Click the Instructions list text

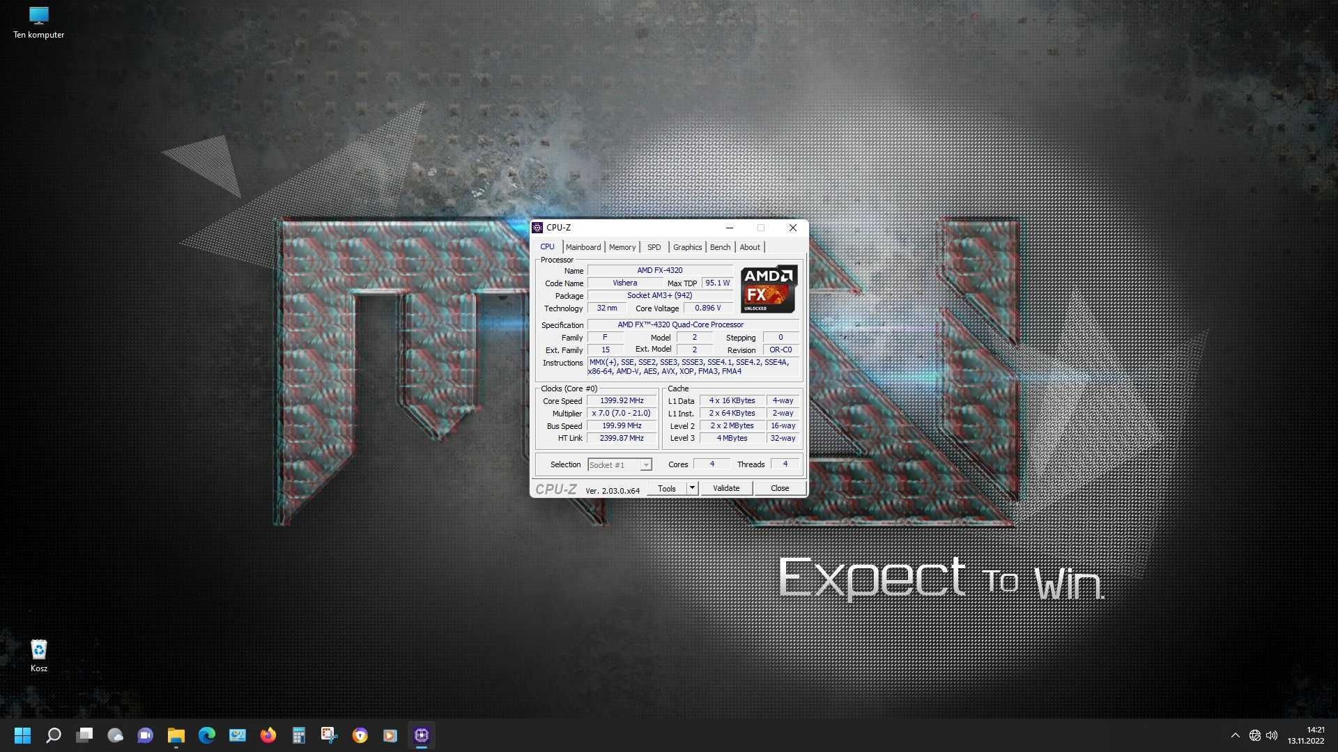[x=693, y=367]
